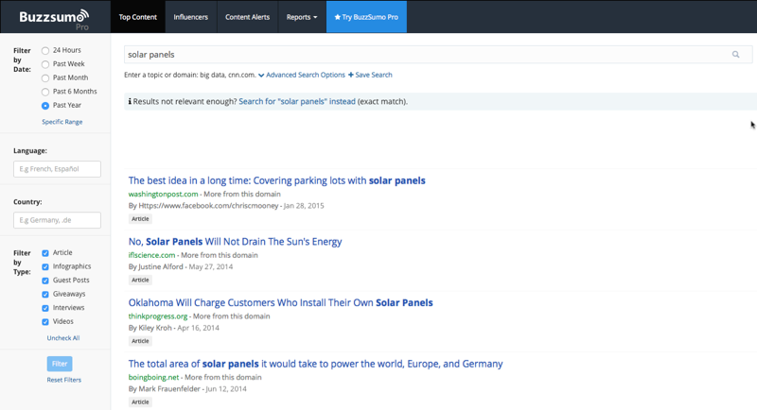This screenshot has width=757, height=410.
Task: Click the plus icon next to Save Search
Action: pos(350,75)
